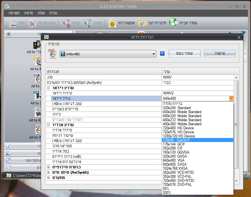Select the sample rate (שיעור דגימה) row
The height and width of the screenshot is (197, 251).
pyautogui.click(x=104, y=135)
